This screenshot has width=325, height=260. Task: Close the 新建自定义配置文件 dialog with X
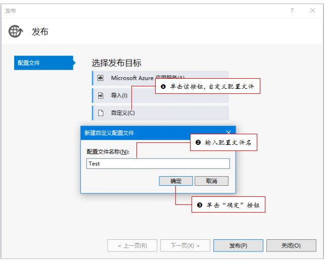(x=228, y=132)
